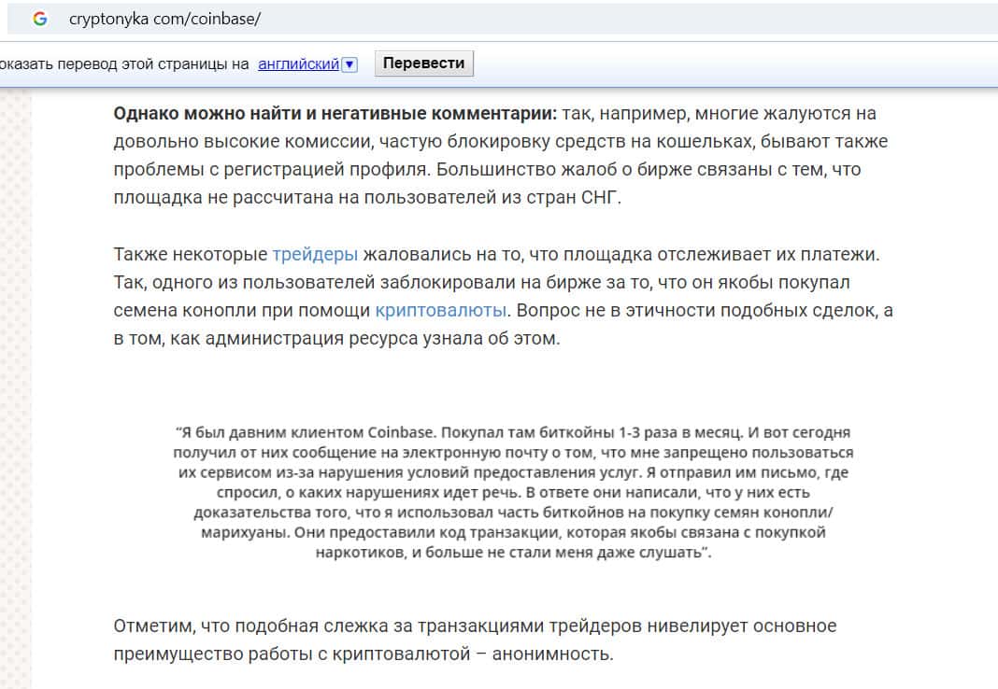Image resolution: width=998 pixels, height=689 pixels.
Task: Expand the translation language dropdown arrow
Action: pos(349,64)
